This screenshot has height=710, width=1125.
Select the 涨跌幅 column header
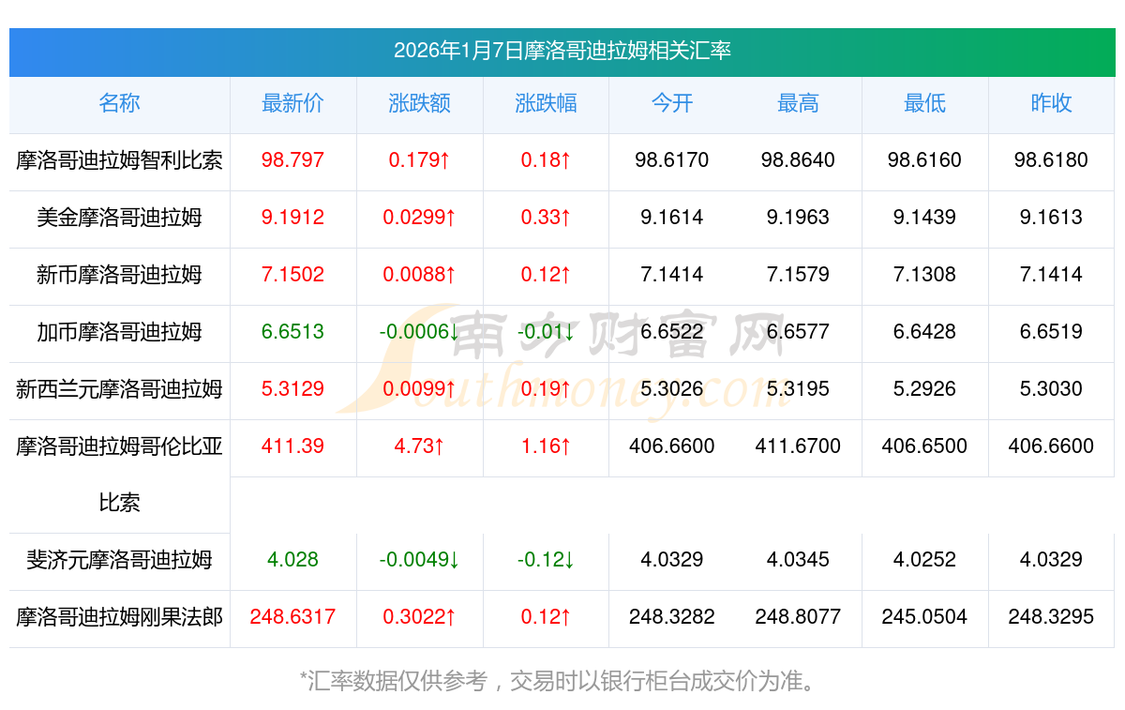click(546, 104)
